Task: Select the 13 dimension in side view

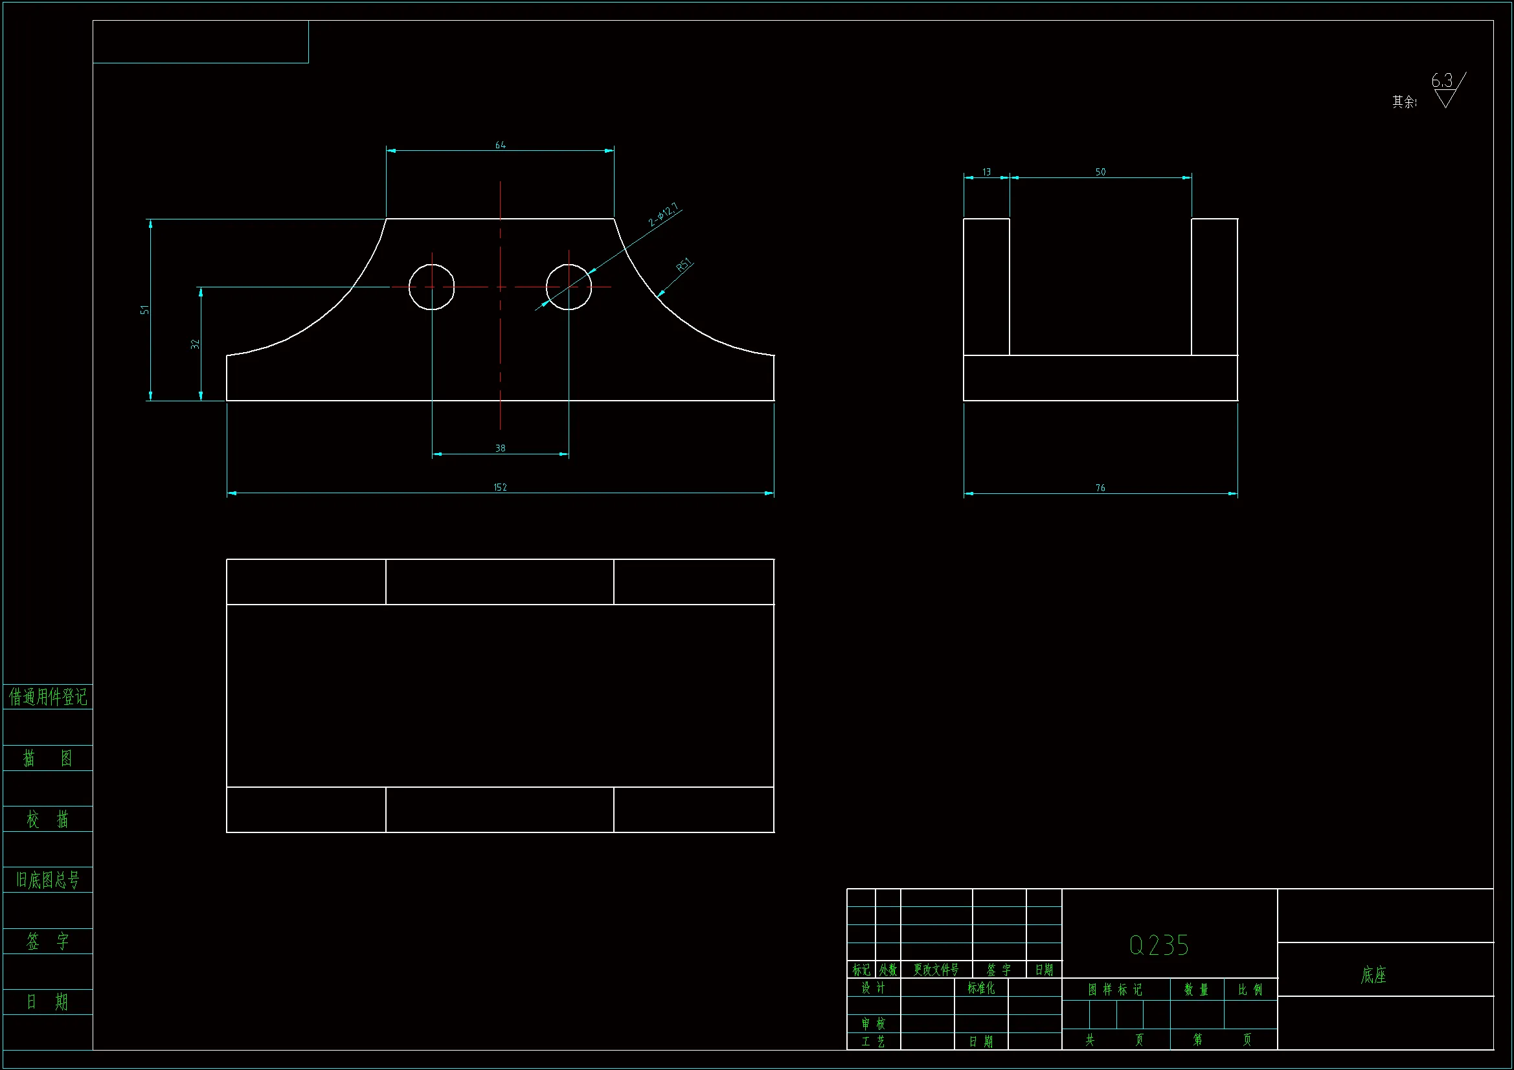Action: pos(986,172)
